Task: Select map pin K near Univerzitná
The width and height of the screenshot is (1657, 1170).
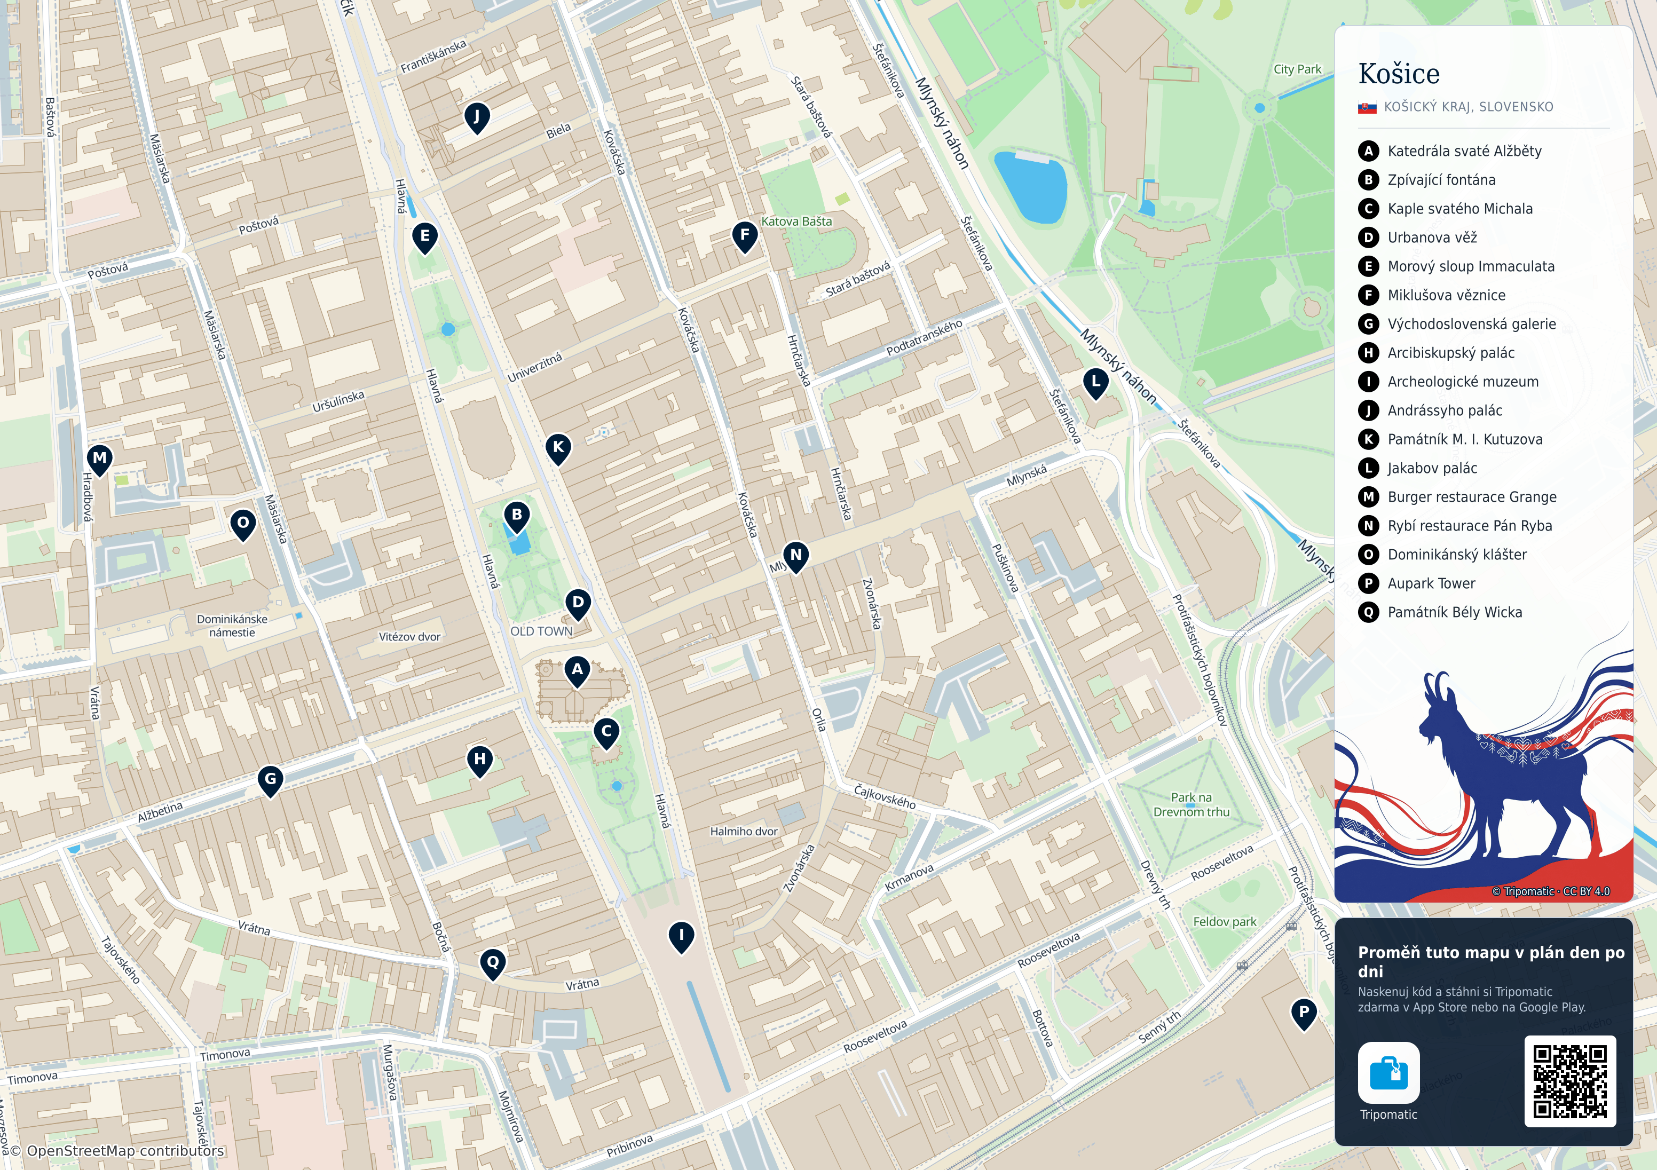Action: point(558,449)
